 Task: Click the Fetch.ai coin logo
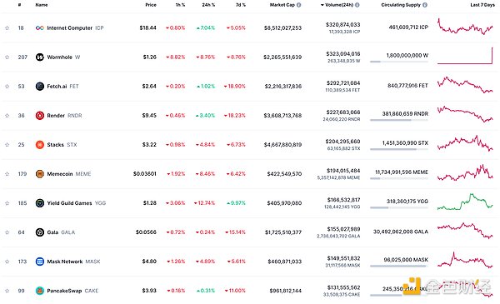coord(40,87)
